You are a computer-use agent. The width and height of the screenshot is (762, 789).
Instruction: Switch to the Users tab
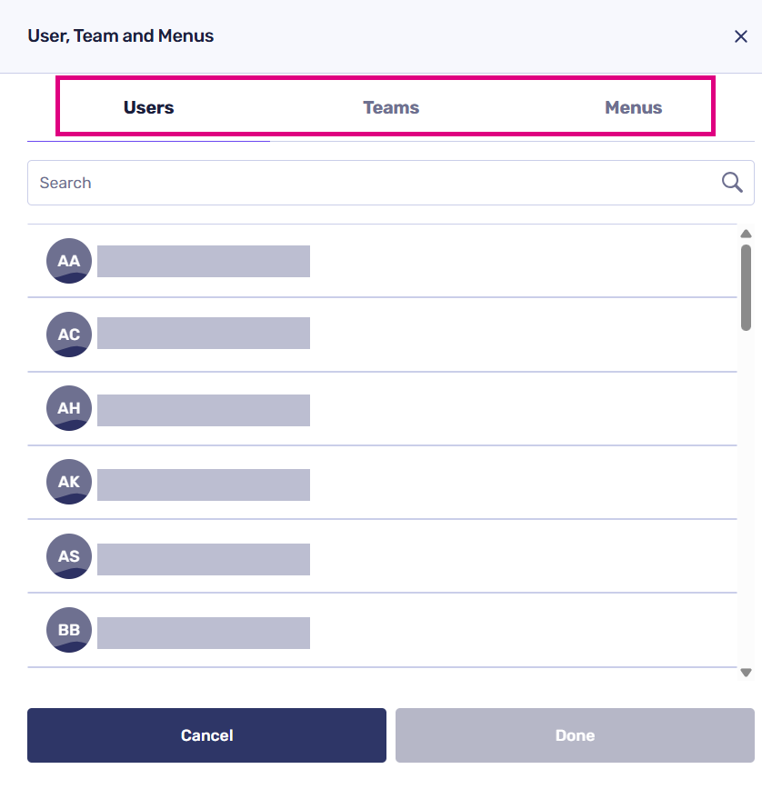(x=149, y=108)
